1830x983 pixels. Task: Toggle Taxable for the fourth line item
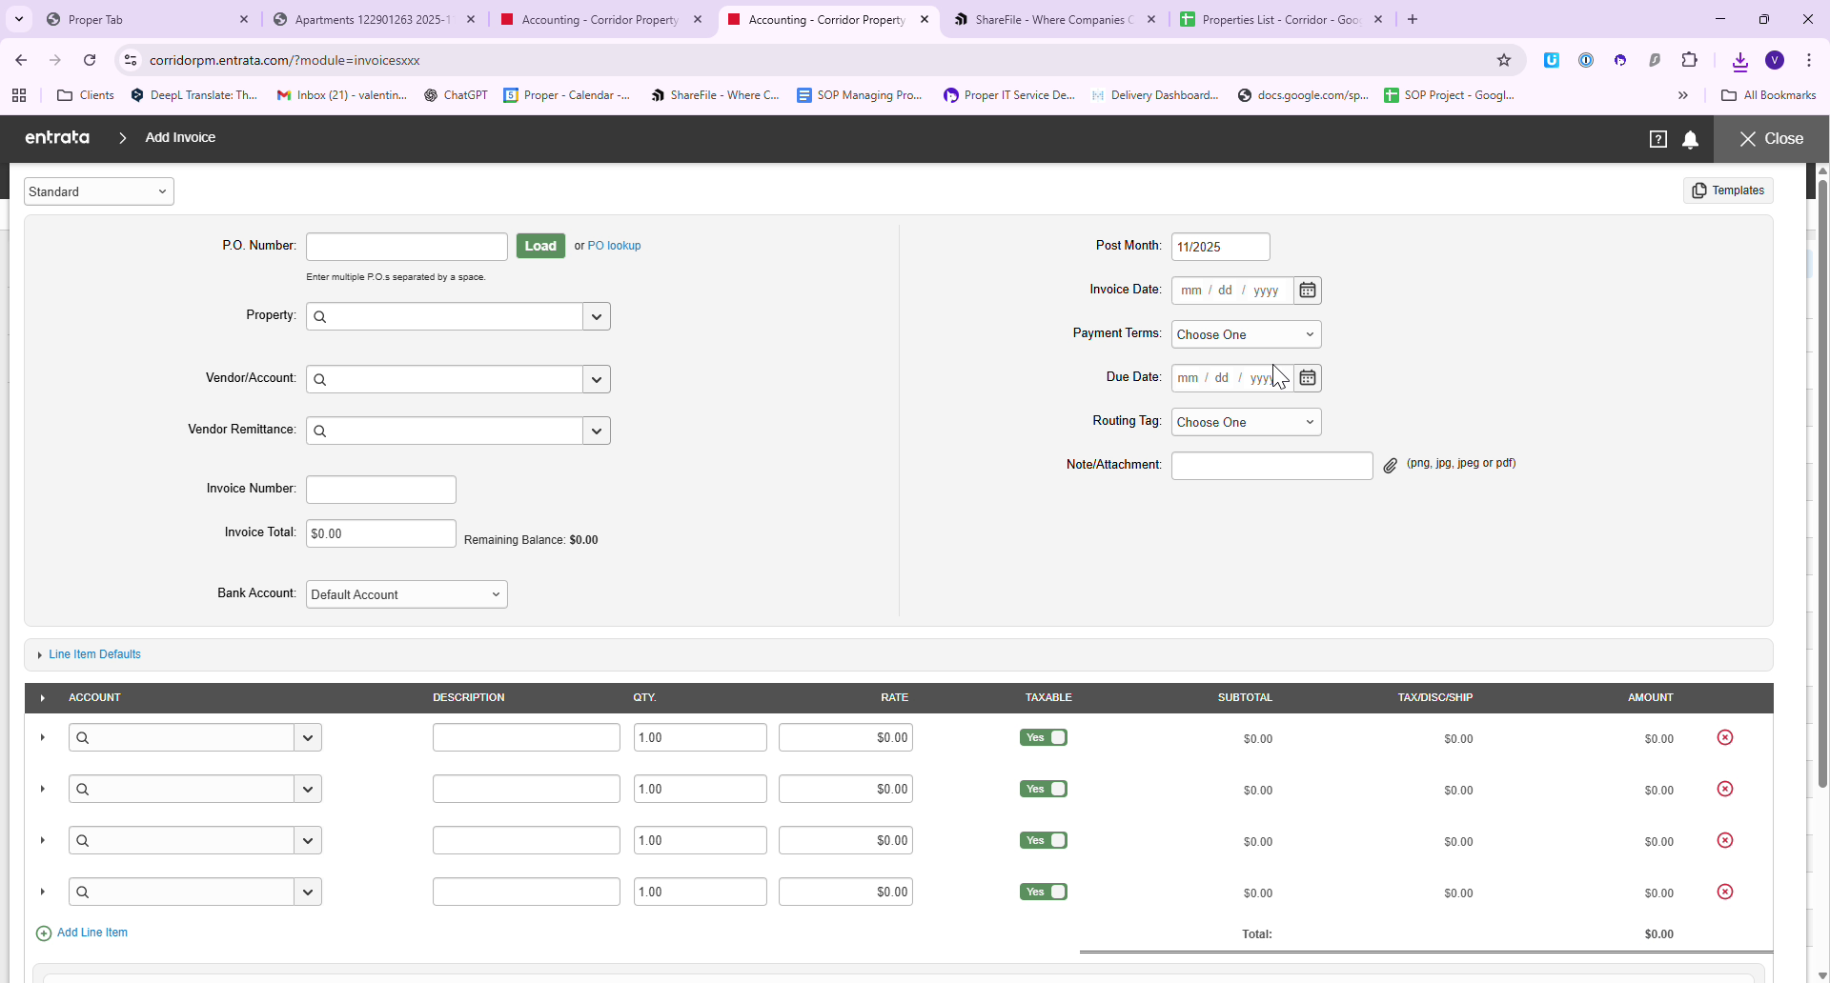(1044, 892)
